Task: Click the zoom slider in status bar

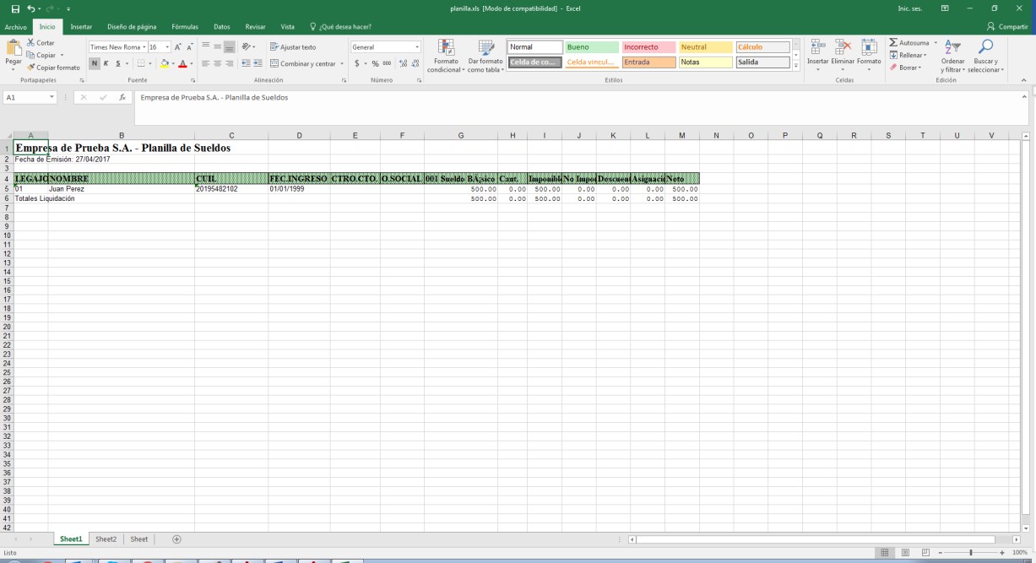Action: [x=971, y=552]
